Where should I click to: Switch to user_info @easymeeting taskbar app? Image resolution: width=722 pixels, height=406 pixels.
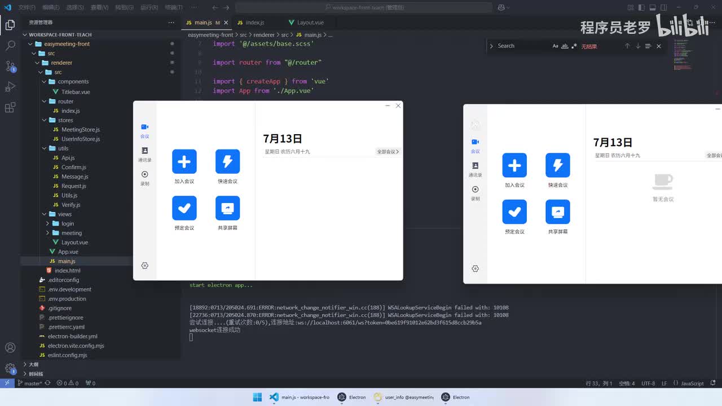point(404,397)
